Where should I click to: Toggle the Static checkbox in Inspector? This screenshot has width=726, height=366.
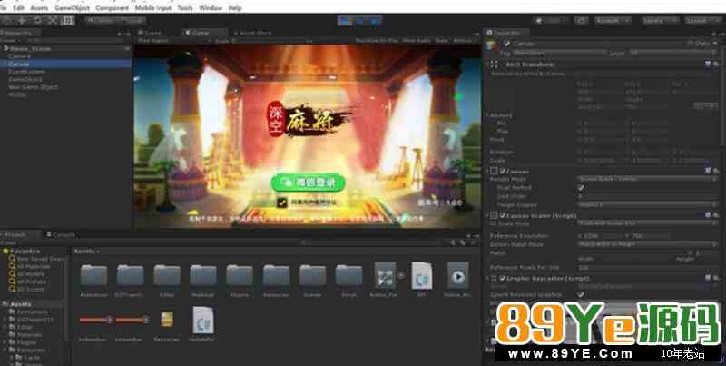[x=691, y=44]
